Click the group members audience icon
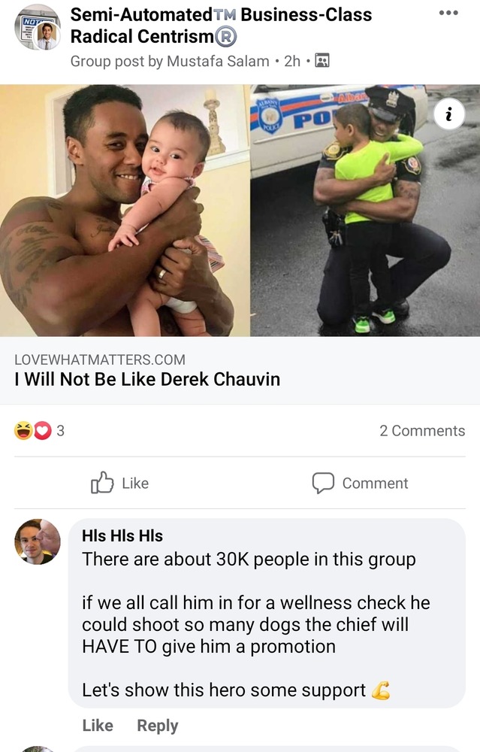The image size is (480, 752). [322, 60]
